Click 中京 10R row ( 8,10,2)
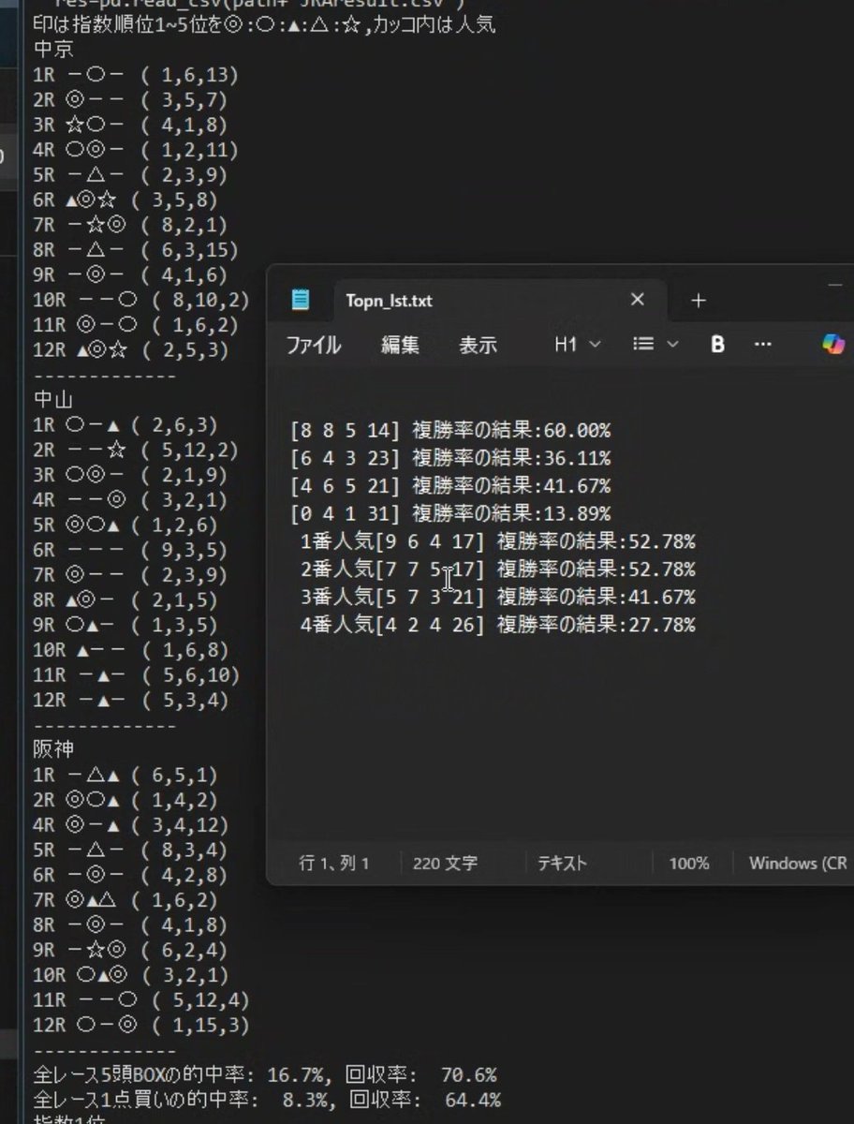The width and height of the screenshot is (854, 1124). [x=141, y=300]
